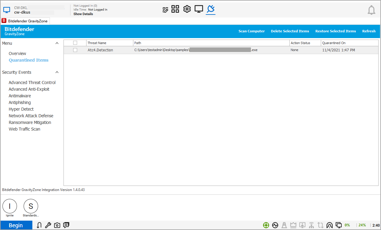Click the Scan Computer button
Viewport: 381px width, 230px height.
tap(251, 31)
